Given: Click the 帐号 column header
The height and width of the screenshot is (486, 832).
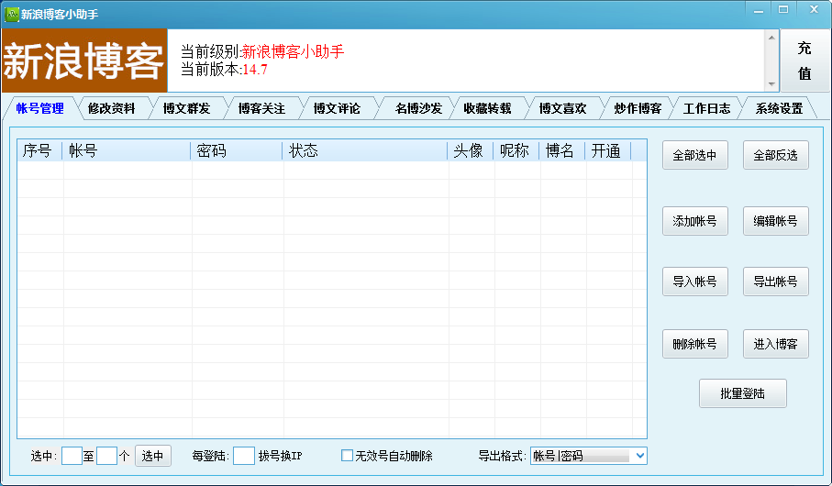Looking at the screenshot, I should coord(127,151).
